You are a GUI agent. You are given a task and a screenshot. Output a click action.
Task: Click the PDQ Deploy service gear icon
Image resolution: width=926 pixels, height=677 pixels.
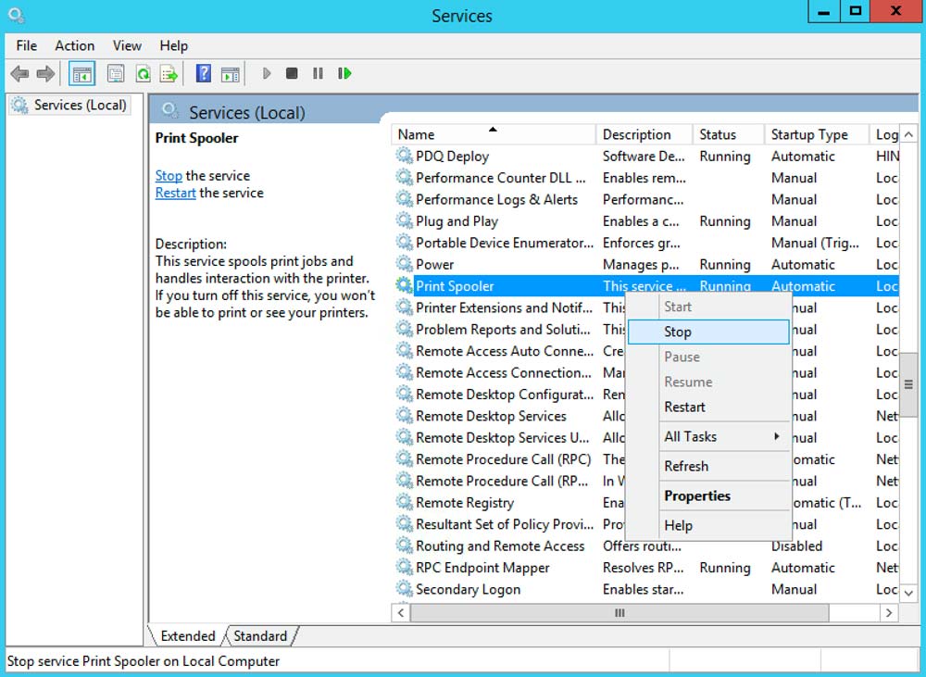click(x=404, y=157)
